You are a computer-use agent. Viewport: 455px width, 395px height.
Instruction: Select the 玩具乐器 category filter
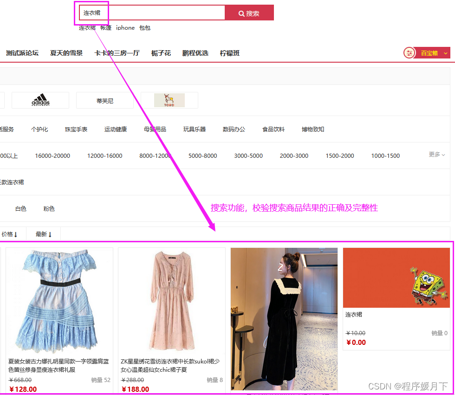(x=195, y=130)
